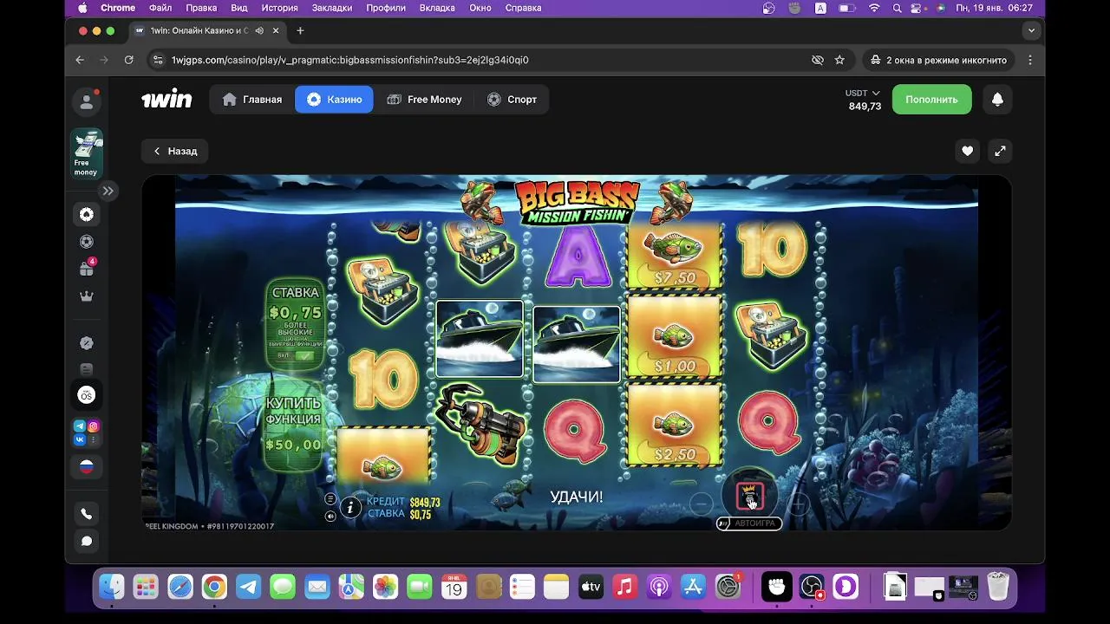Toggle the game sound speaker icon
1110x624 pixels.
330,516
